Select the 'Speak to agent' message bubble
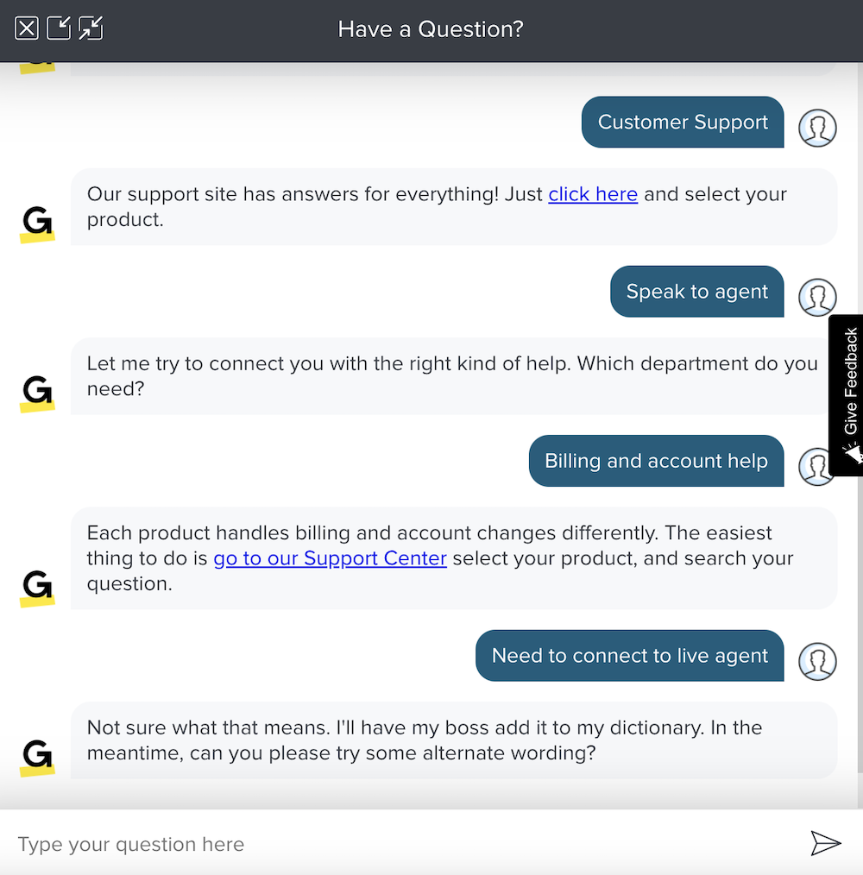 [696, 292]
